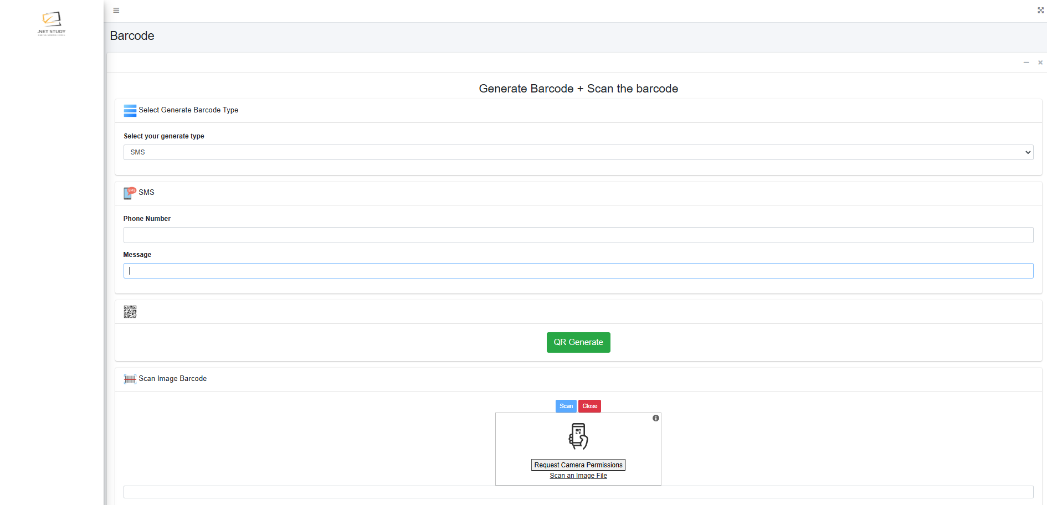Click the .NET Study logo

[x=52, y=23]
